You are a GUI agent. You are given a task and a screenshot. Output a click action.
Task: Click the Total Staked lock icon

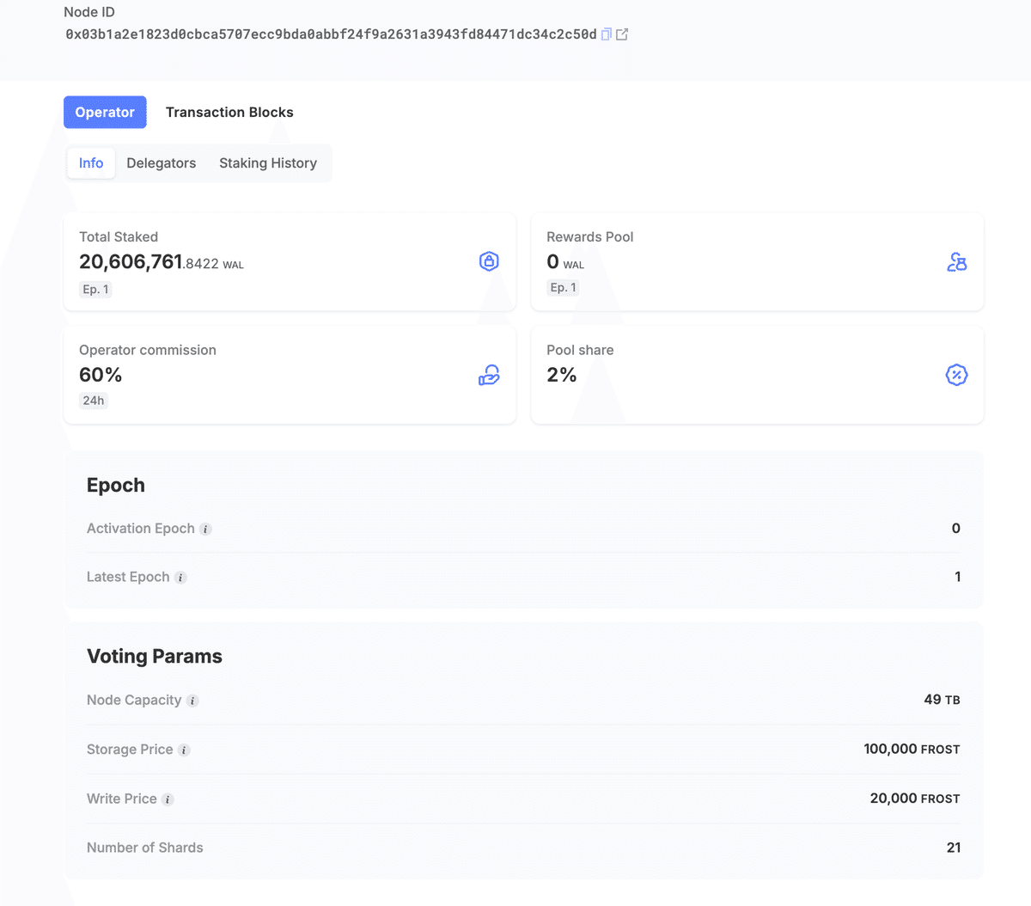tap(489, 261)
